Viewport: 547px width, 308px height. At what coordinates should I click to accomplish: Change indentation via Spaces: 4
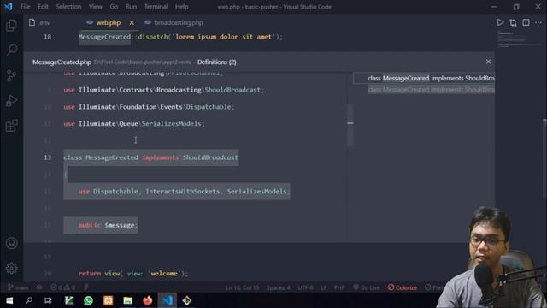click(278, 287)
